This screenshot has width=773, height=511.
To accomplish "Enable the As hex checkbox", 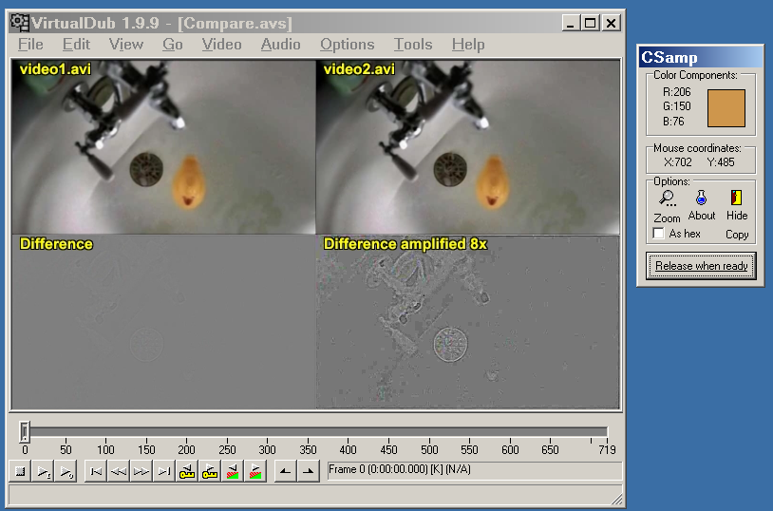I will pyautogui.click(x=659, y=234).
